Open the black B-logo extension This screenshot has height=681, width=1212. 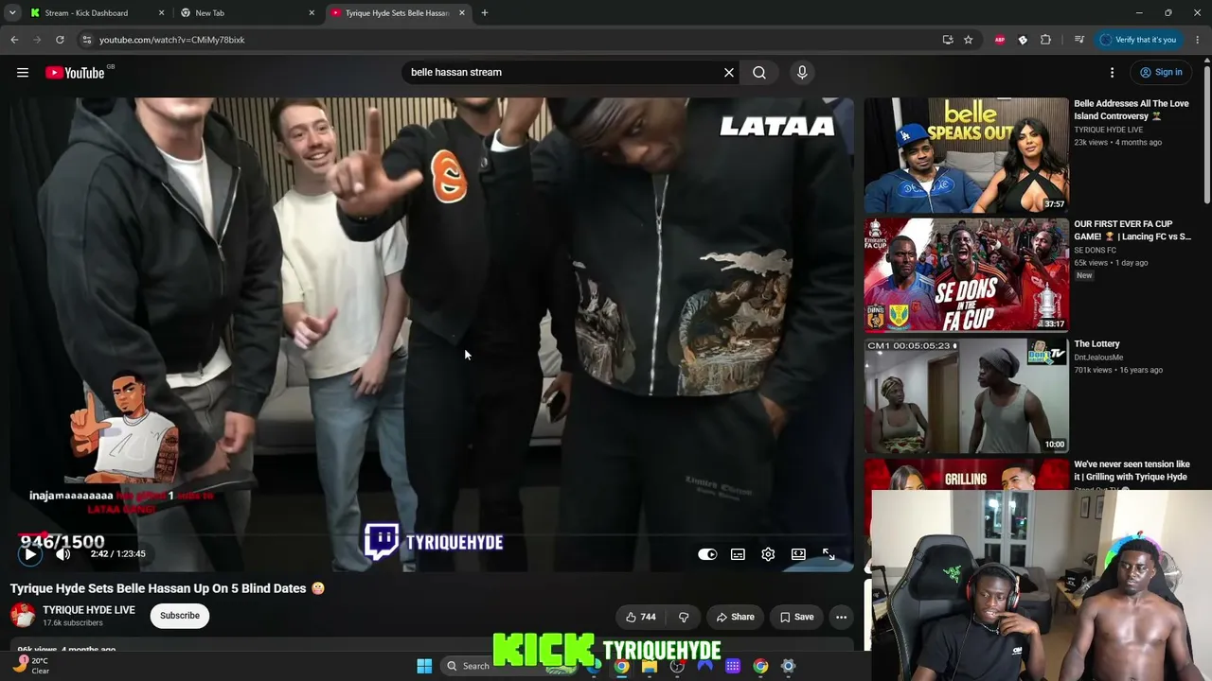[x=1023, y=40]
